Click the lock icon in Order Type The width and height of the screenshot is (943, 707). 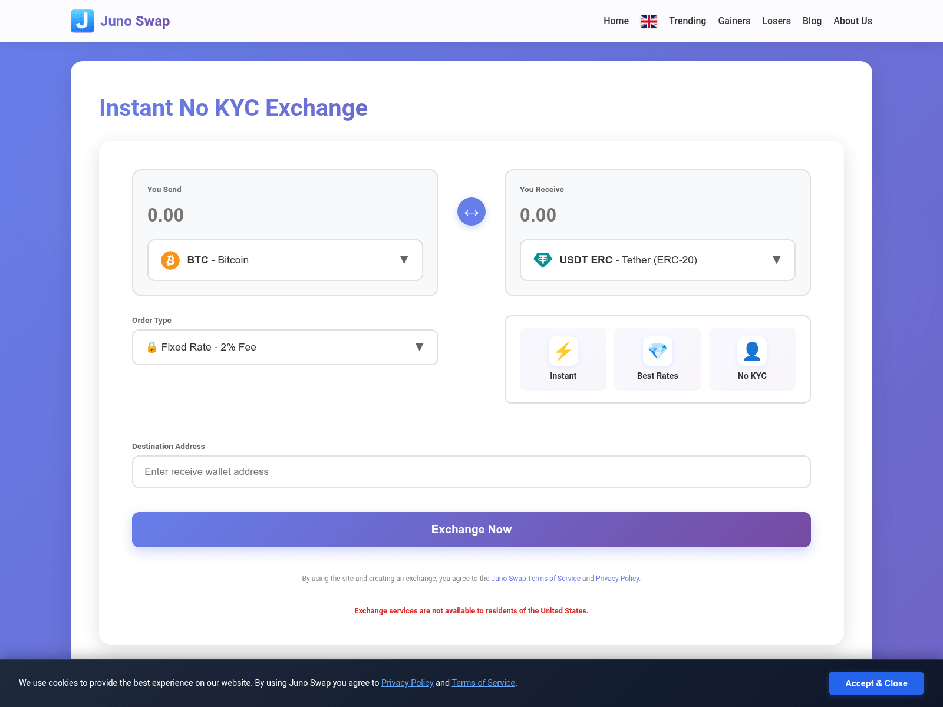coord(151,347)
